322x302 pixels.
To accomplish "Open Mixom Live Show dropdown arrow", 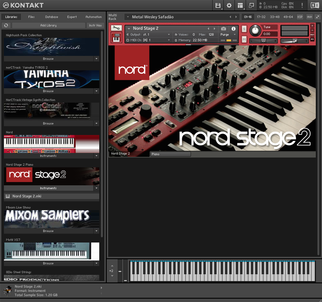I will coord(96,231).
